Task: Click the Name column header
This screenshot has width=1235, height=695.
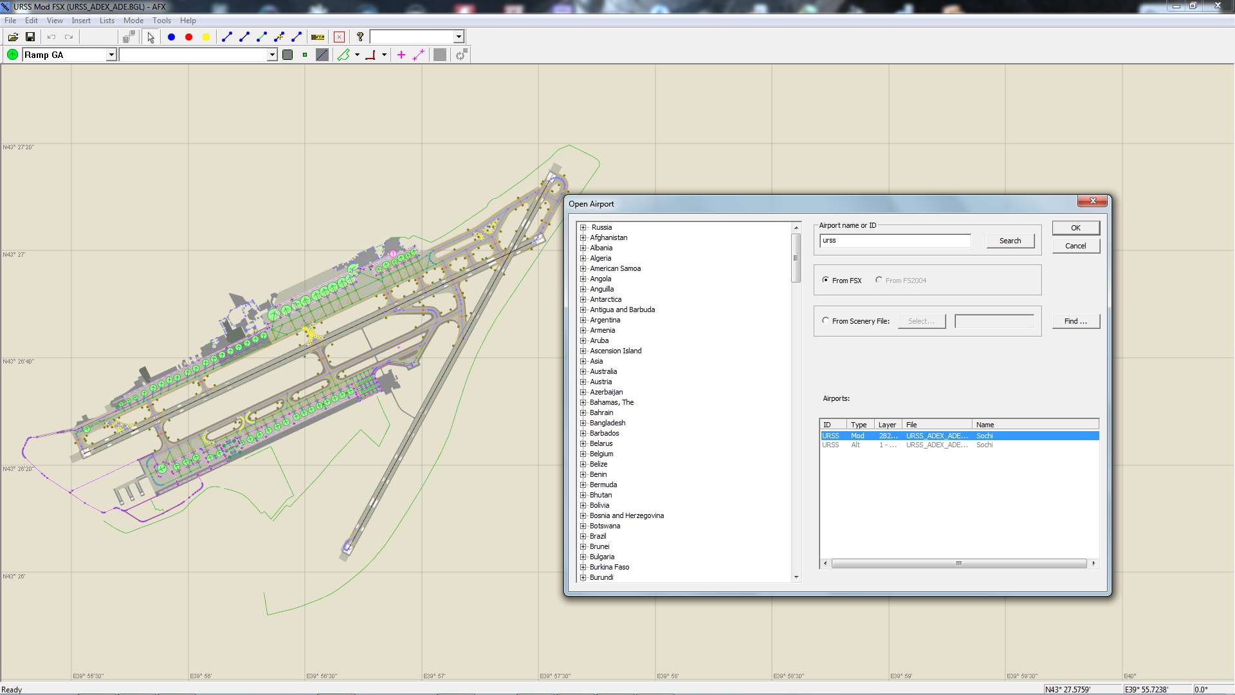Action: click(x=1035, y=425)
